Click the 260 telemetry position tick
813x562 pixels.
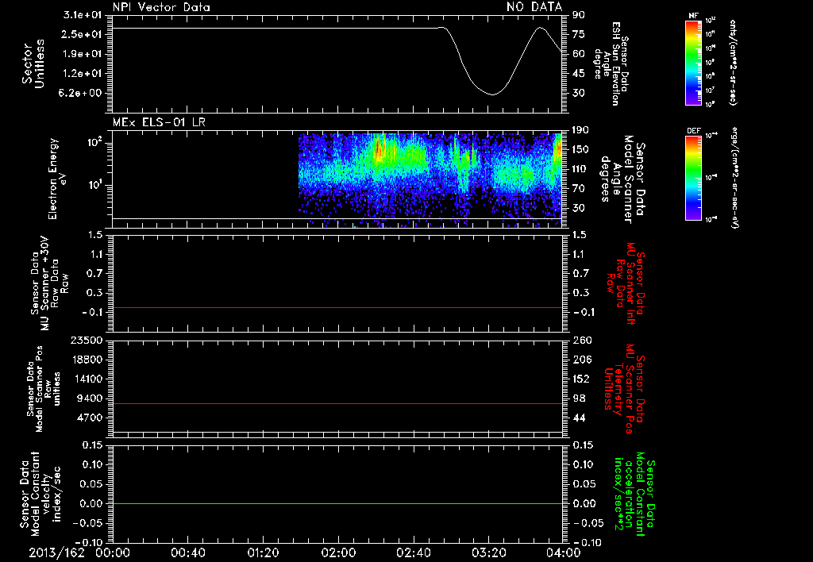581,341
